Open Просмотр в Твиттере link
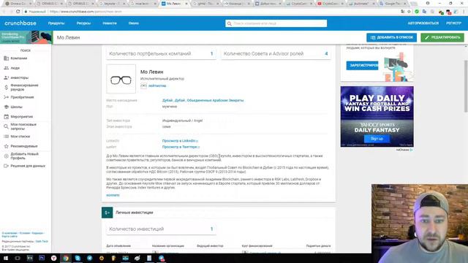The width and height of the screenshot is (468, 263). pos(181,147)
